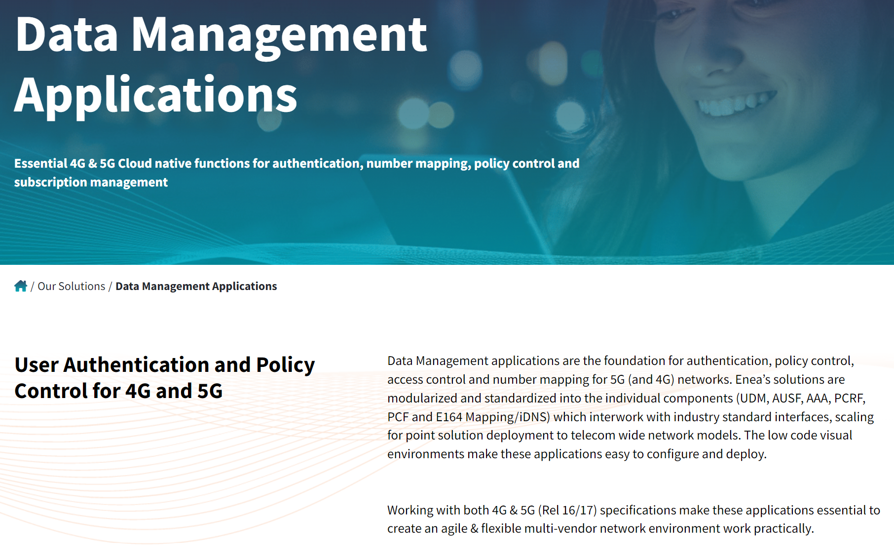This screenshot has width=894, height=545.
Task: Click the User Authentication and Policy Control heading
Action: point(165,378)
